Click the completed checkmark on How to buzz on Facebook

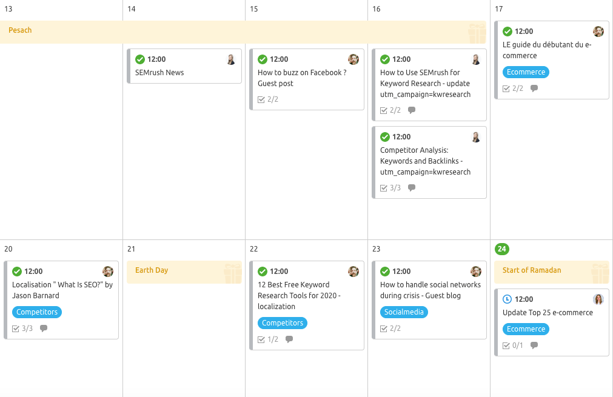click(263, 59)
